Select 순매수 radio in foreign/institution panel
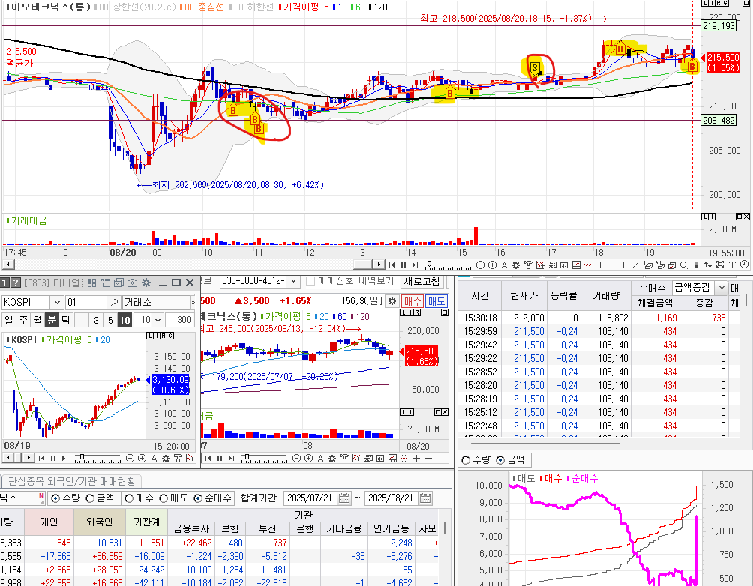Image resolution: width=753 pixels, height=586 pixels. point(198,498)
